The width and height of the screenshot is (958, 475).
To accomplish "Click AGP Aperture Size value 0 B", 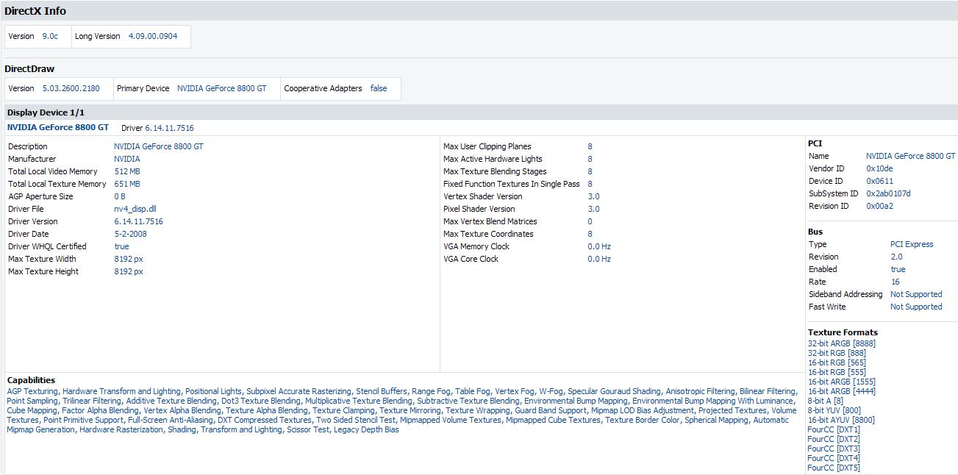I will (x=120, y=196).
